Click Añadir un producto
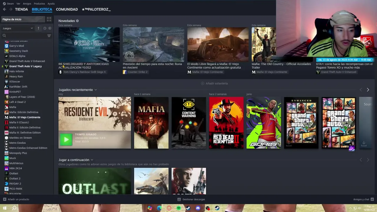 (x=16, y=199)
